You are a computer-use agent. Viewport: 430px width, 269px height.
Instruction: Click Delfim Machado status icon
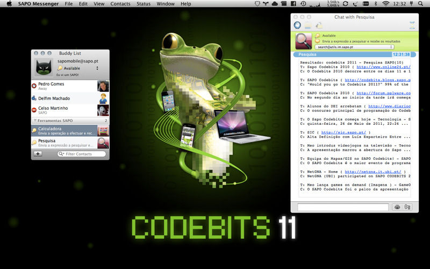point(34,98)
